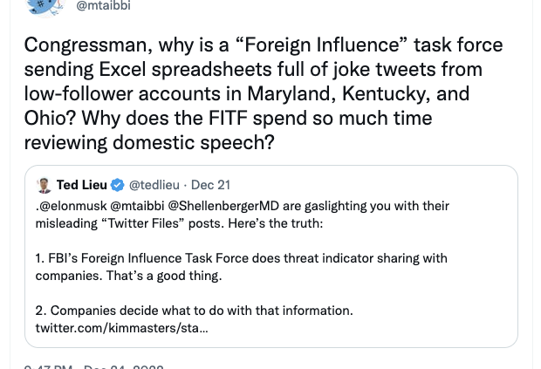Open the tweet author's profile avatar

(45, 7)
